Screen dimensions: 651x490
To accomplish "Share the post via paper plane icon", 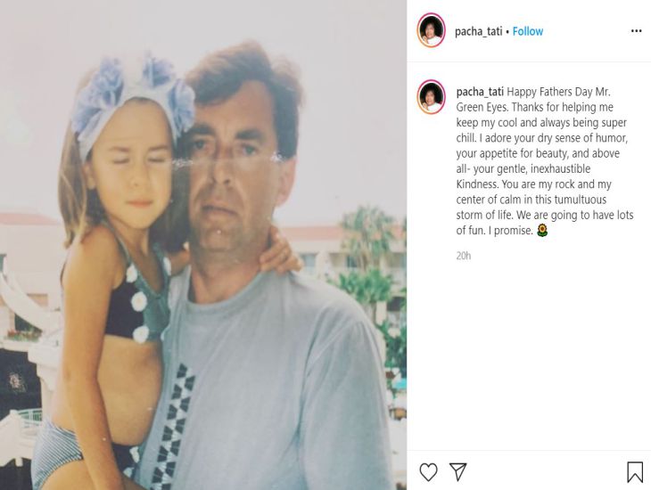I will coord(458,472).
